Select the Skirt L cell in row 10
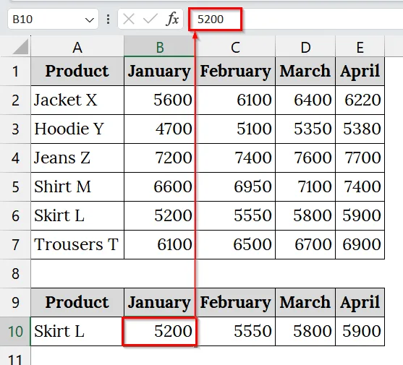 tap(77, 331)
